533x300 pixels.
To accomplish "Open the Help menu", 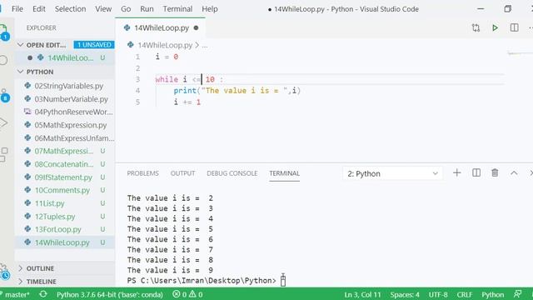I will (x=210, y=9).
